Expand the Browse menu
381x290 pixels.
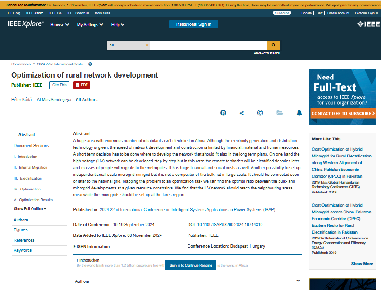60,25
